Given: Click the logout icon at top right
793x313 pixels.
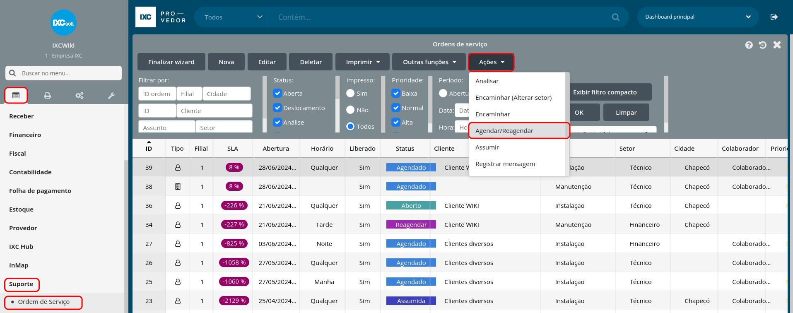Looking at the screenshot, I should 774,17.
